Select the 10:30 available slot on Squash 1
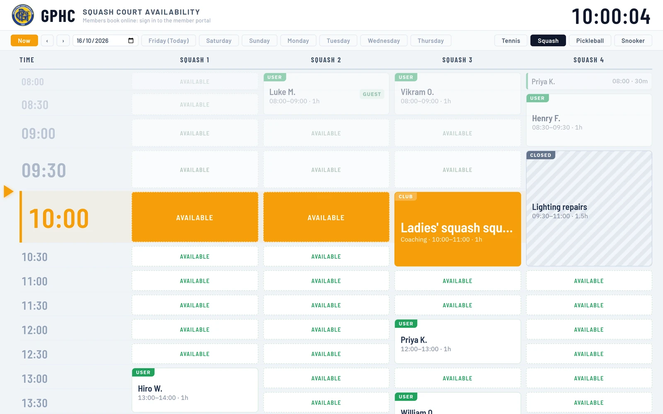Image resolution: width=663 pixels, height=414 pixels. [x=195, y=257]
